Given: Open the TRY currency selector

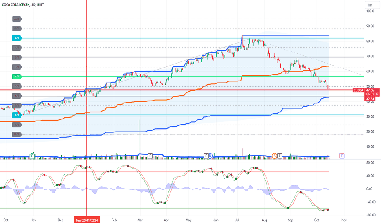Looking at the screenshot, I should 372,5.
